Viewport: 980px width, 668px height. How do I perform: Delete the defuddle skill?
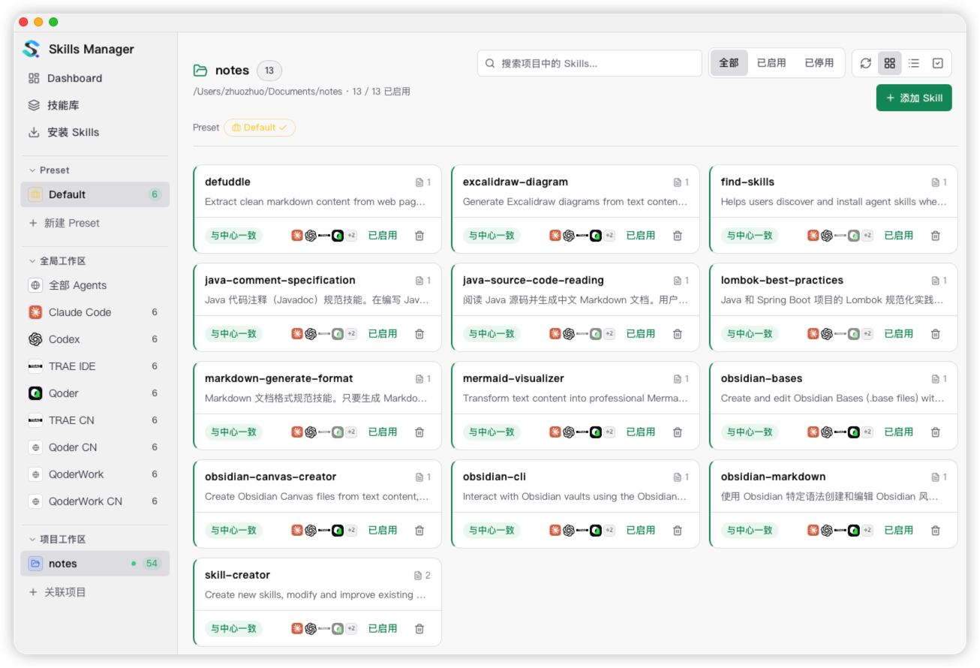[x=419, y=235]
